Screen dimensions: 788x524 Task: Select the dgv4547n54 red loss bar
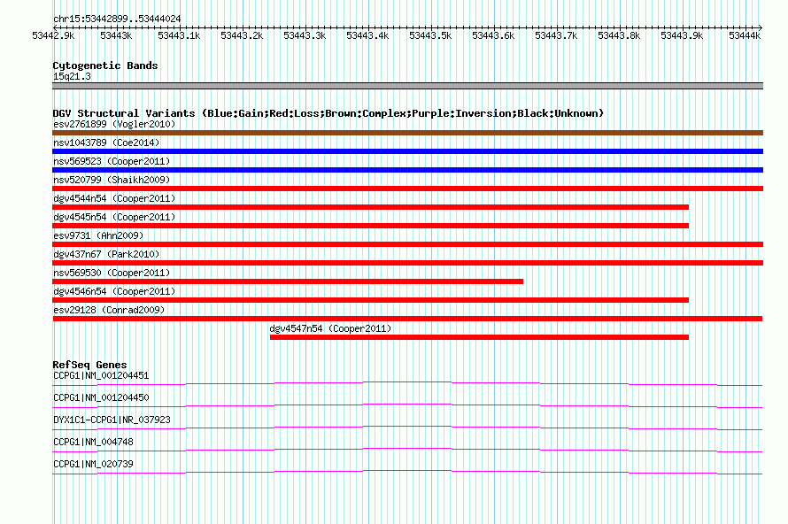coord(479,337)
